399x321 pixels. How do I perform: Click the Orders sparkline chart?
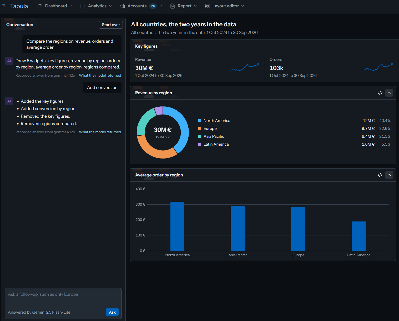tap(378, 67)
